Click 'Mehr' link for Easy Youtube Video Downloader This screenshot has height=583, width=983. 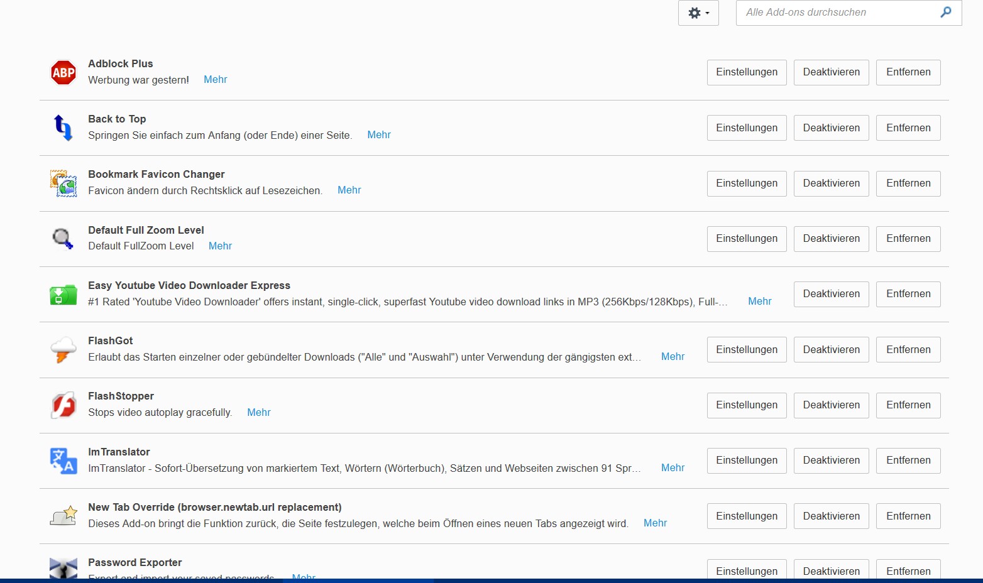[760, 302]
